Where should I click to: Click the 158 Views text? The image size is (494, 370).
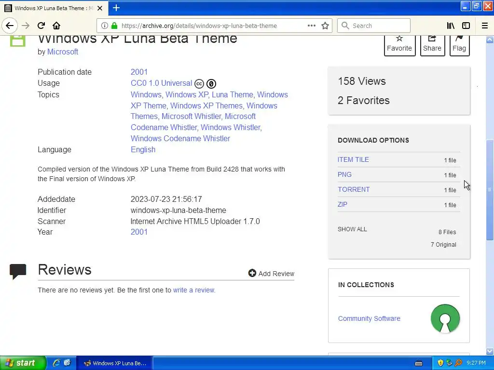pos(362,81)
